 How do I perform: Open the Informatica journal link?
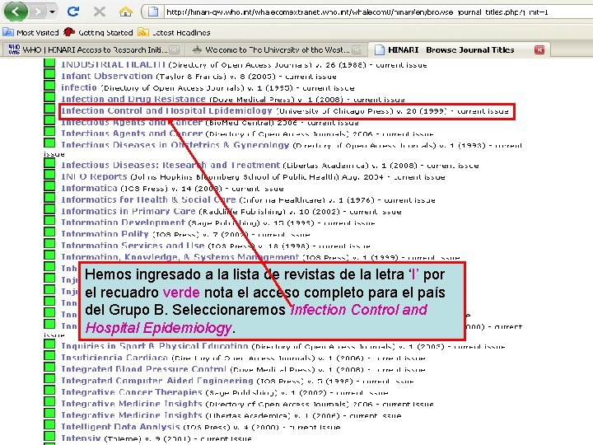(x=89, y=188)
